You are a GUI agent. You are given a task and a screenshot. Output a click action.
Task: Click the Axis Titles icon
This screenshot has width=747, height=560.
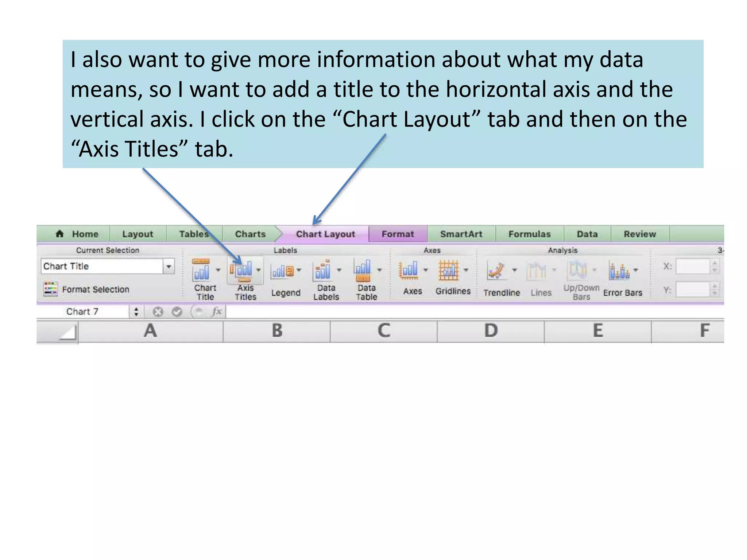(x=241, y=271)
